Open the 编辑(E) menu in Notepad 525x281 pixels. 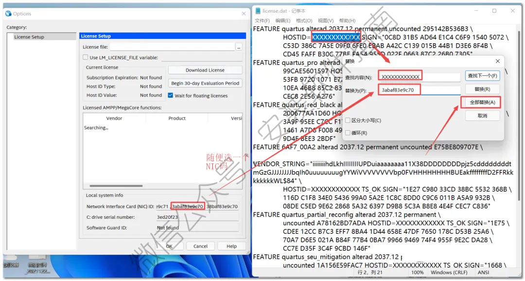click(283, 21)
